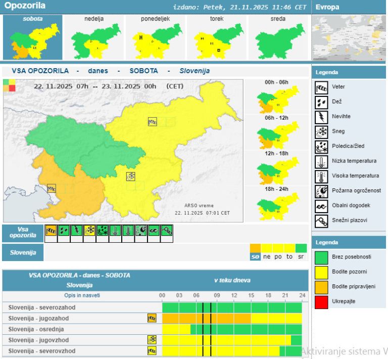Select the avalanche icon in Vsa opozorila row

[x=167, y=231]
